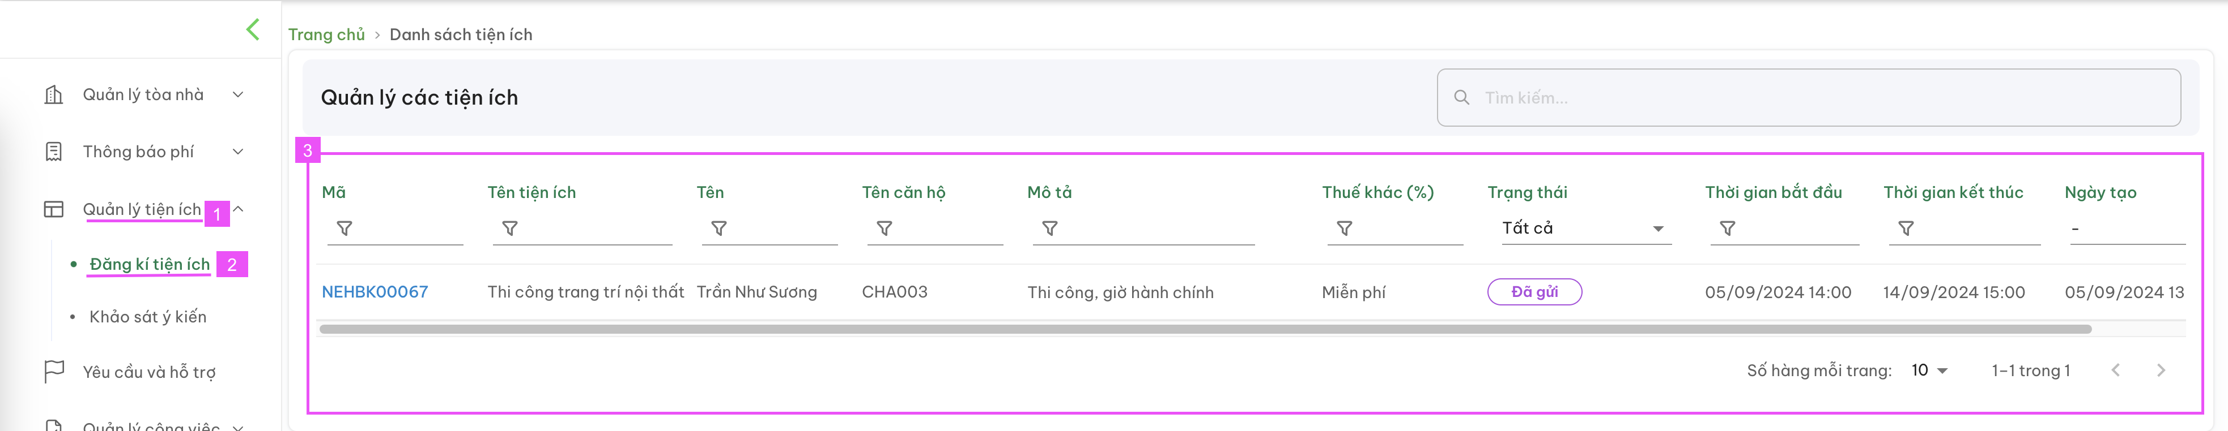The image size is (2228, 431).
Task: Click filter icon under Tên tiện ích column
Action: [x=511, y=229]
